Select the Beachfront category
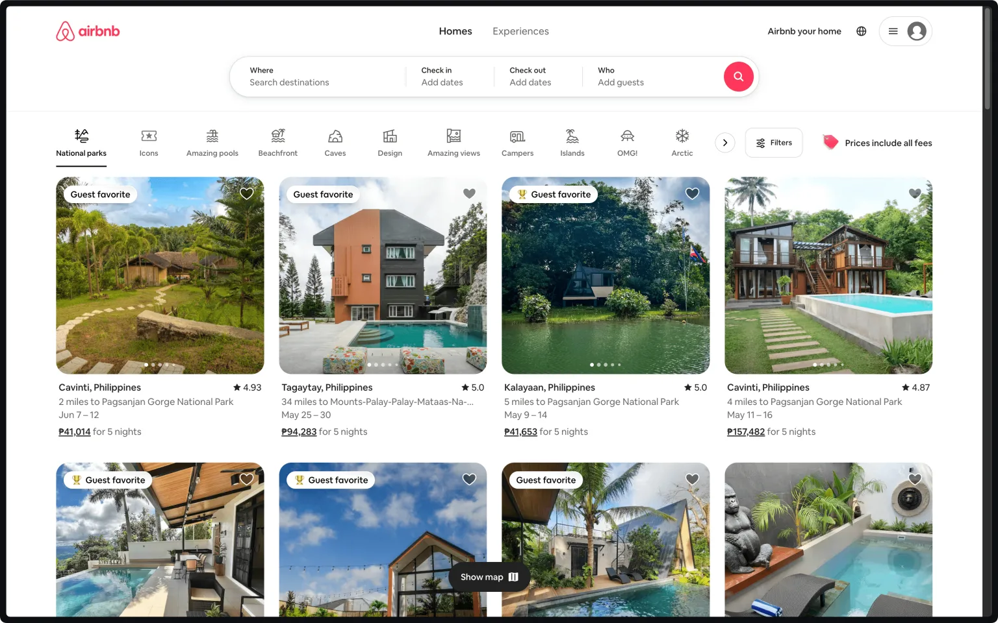The width and height of the screenshot is (998, 623). tap(278, 143)
